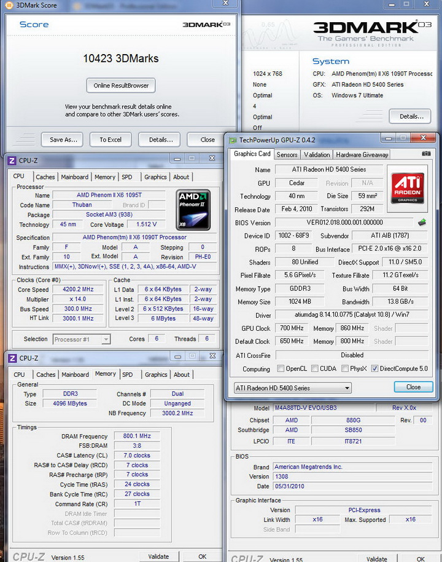Open the Memory tab in upper CPU-Z window

[x=105, y=177]
